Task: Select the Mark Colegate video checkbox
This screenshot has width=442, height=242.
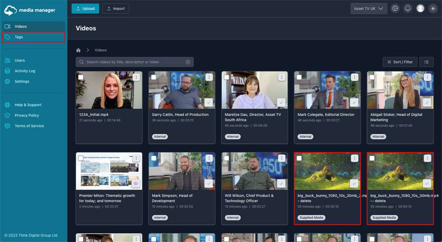Action: (299, 77)
